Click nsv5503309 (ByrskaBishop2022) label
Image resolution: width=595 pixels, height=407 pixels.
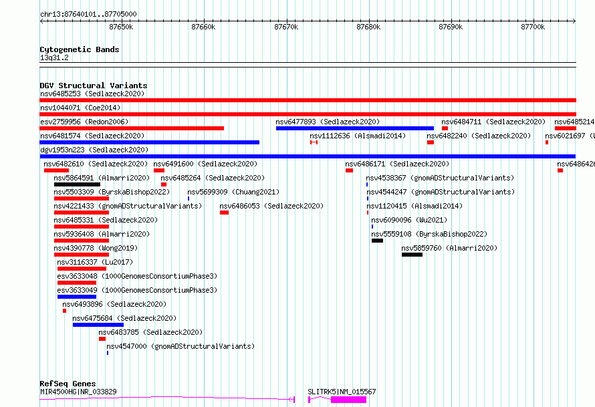112,192
